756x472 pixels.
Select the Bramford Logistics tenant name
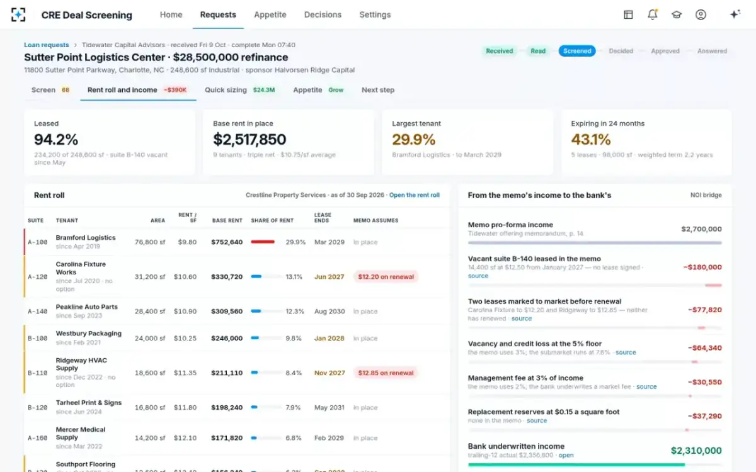[86, 238]
